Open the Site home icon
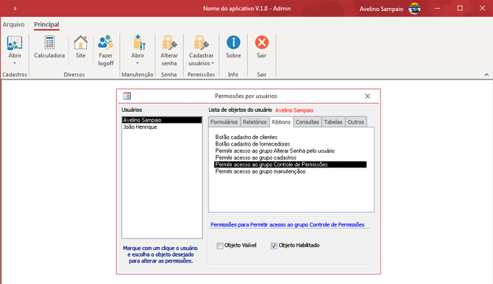This screenshot has height=284, width=493. [x=80, y=43]
